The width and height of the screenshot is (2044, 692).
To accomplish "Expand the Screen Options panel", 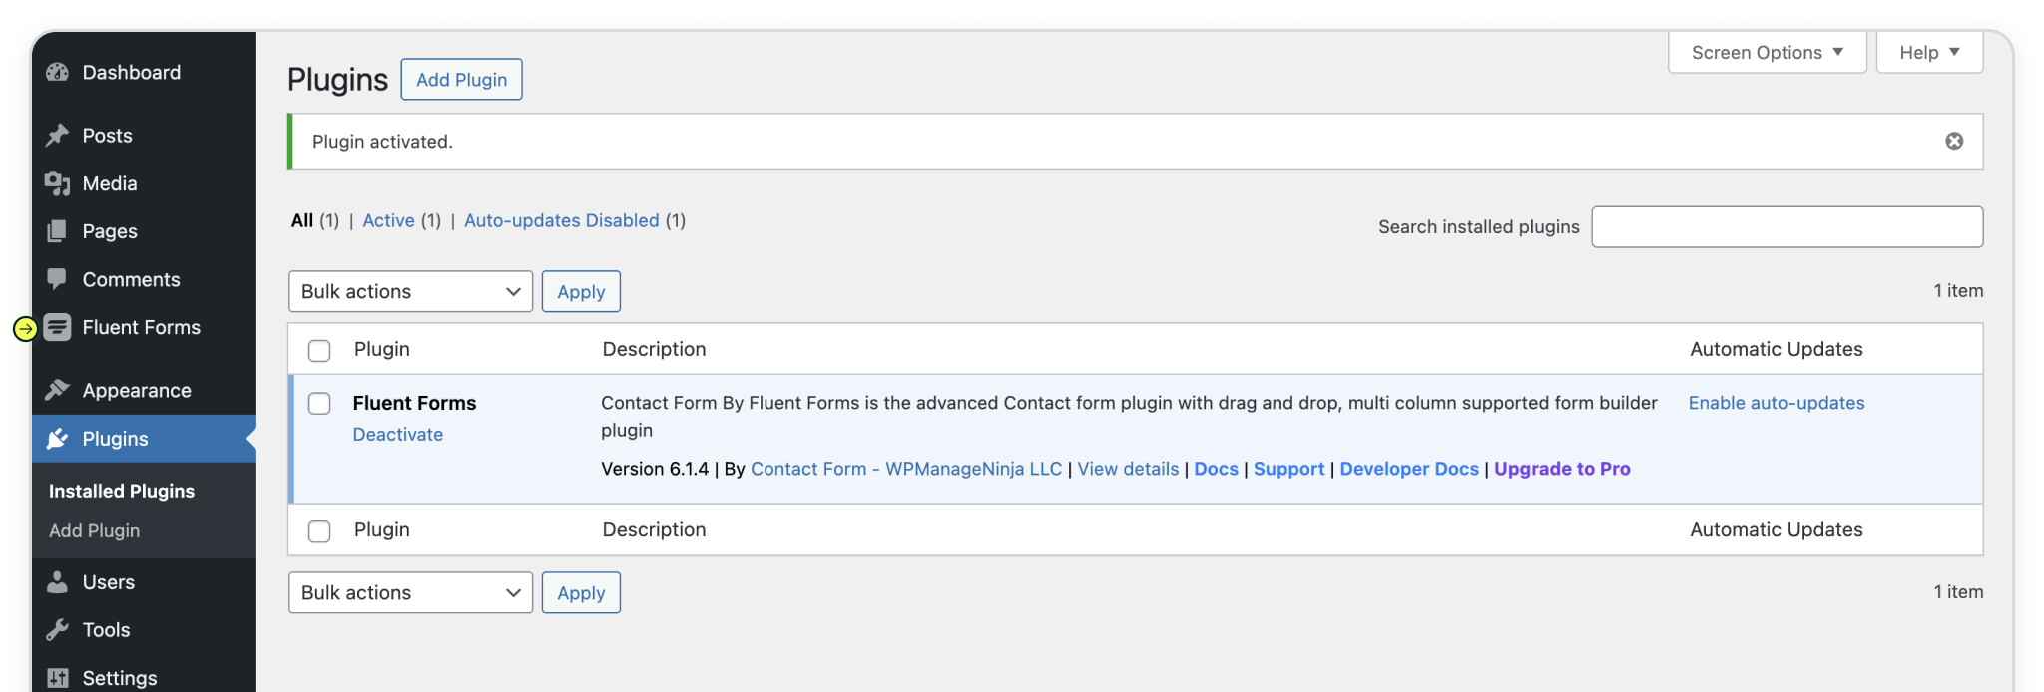I will tap(1767, 52).
